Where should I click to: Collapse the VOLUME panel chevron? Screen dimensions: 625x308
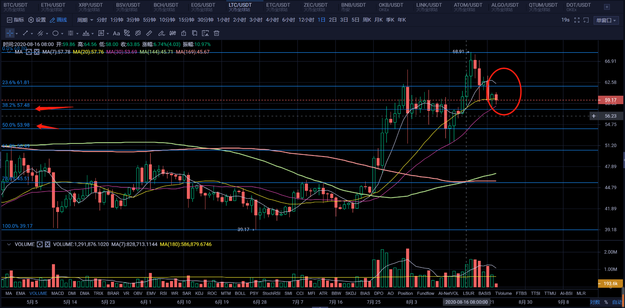(x=9, y=244)
